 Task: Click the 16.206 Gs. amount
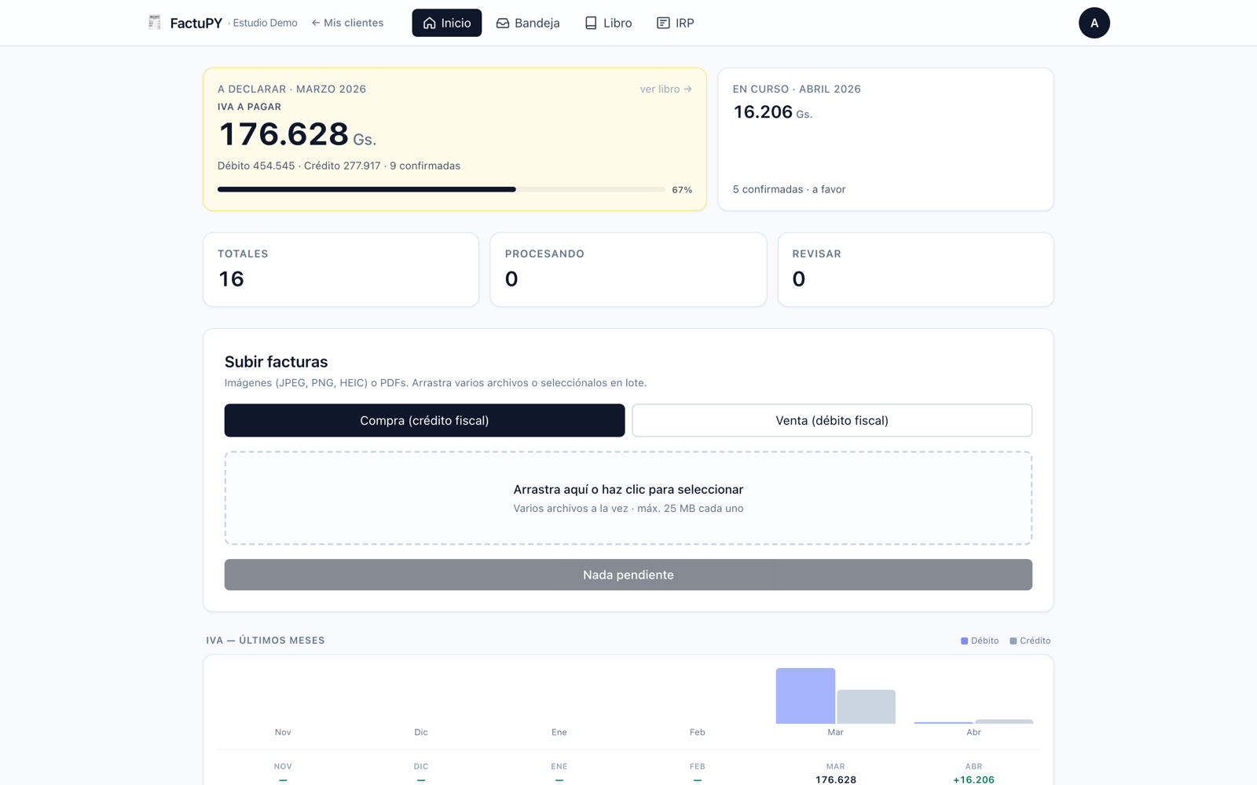click(x=772, y=112)
